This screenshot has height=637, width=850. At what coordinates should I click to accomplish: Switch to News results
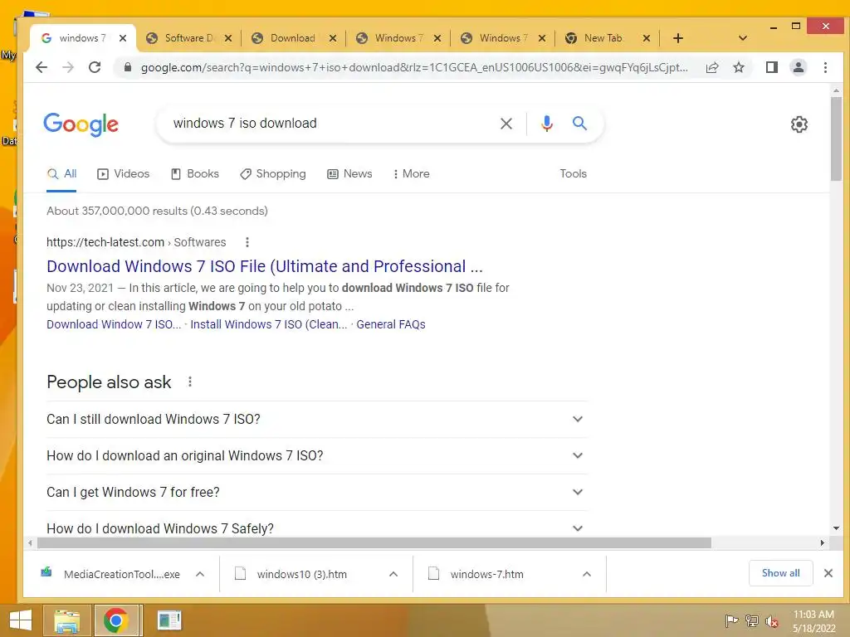(x=349, y=174)
